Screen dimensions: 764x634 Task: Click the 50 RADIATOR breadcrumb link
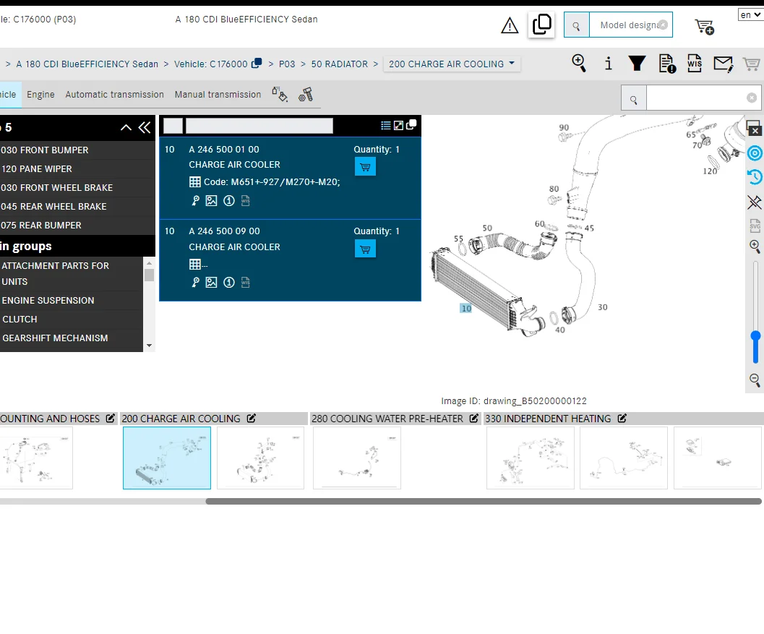point(339,64)
